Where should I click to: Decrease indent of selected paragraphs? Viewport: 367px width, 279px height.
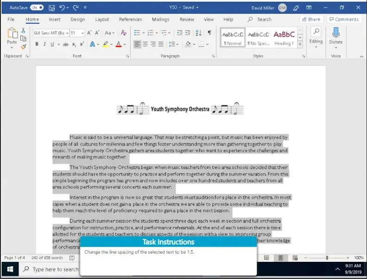pyautogui.click(x=180, y=32)
